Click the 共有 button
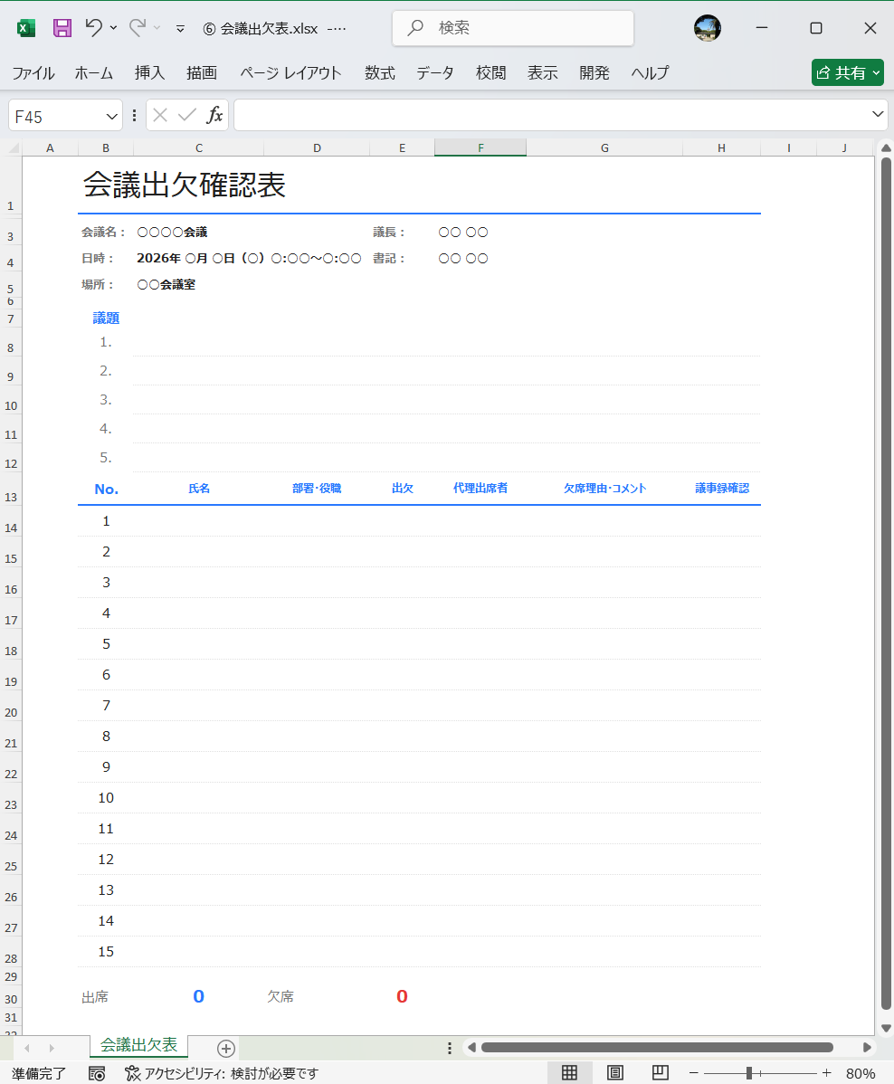 pos(847,72)
